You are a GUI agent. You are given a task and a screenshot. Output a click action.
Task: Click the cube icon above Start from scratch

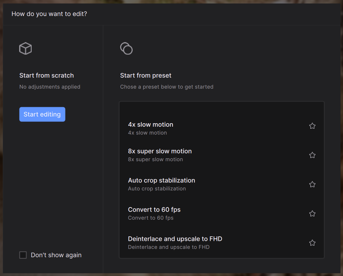click(25, 48)
